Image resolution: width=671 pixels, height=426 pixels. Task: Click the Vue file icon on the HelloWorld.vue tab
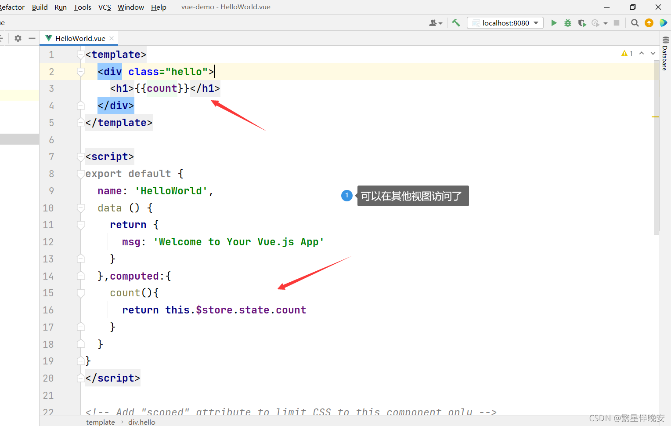click(x=49, y=38)
